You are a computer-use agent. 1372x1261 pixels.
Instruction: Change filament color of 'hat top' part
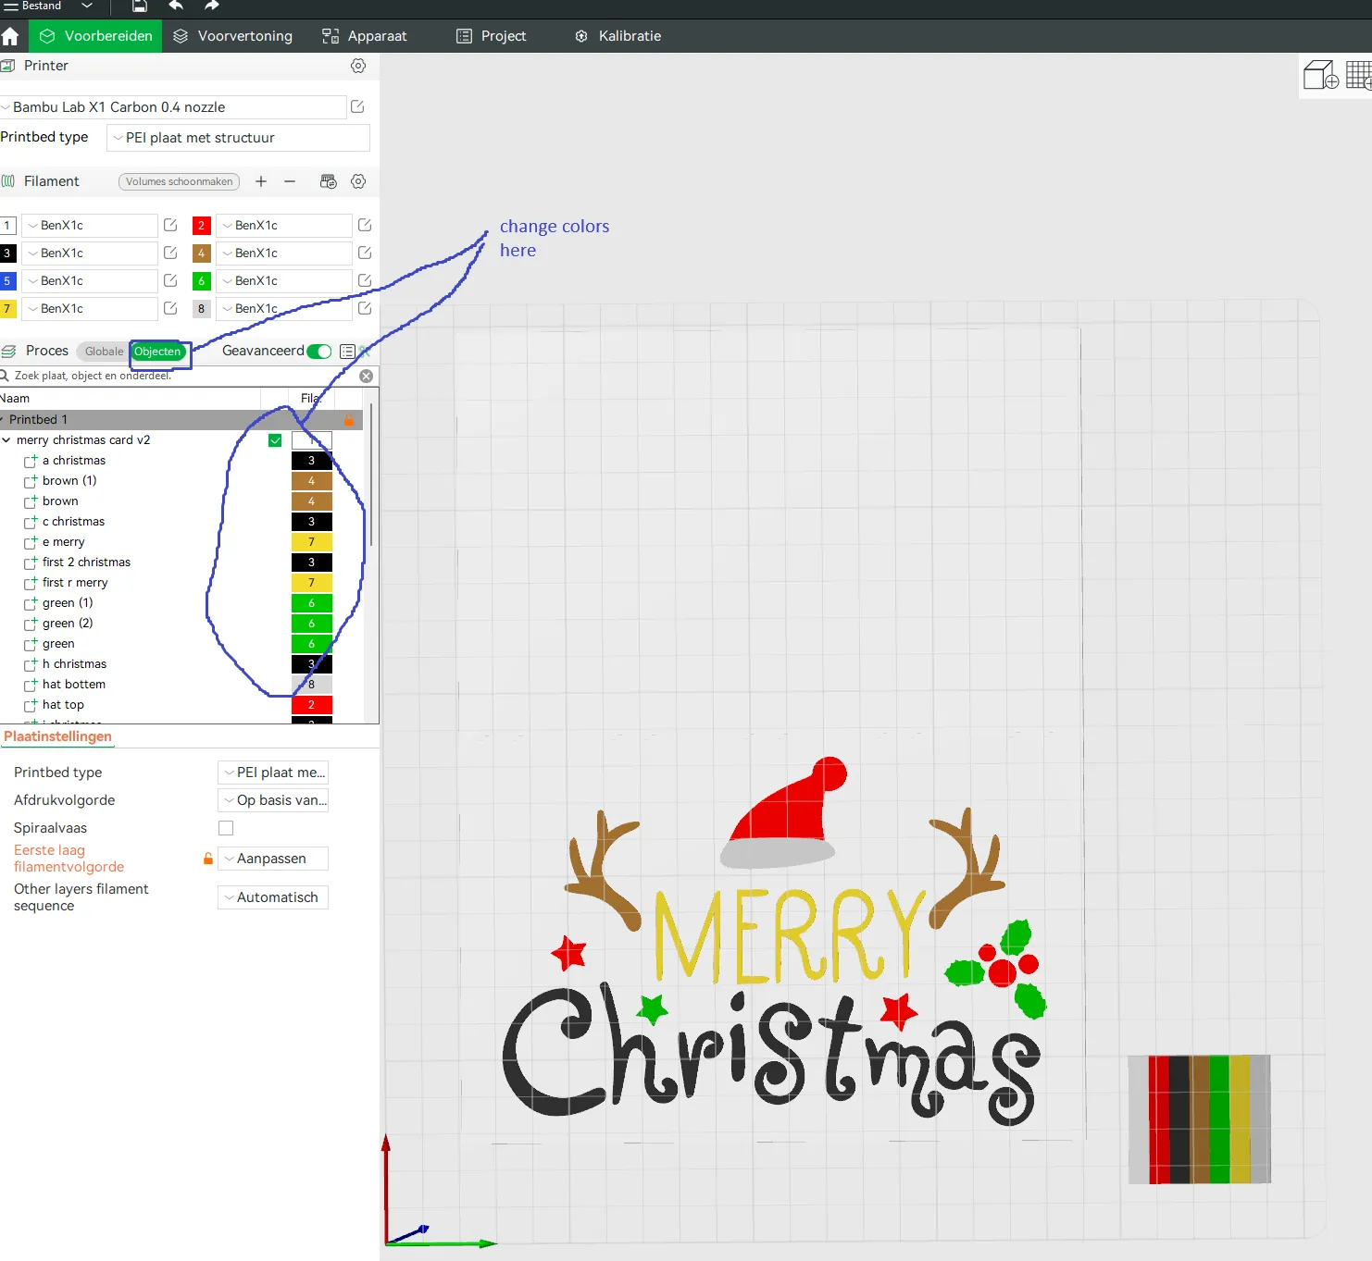(x=312, y=705)
